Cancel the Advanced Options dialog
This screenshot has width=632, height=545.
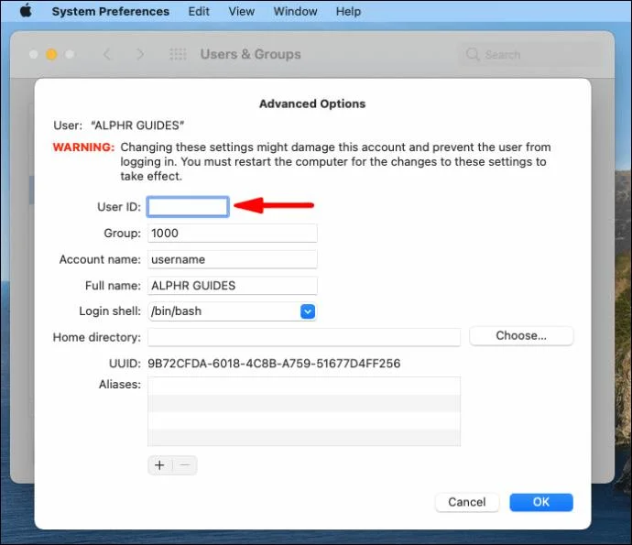click(x=467, y=502)
